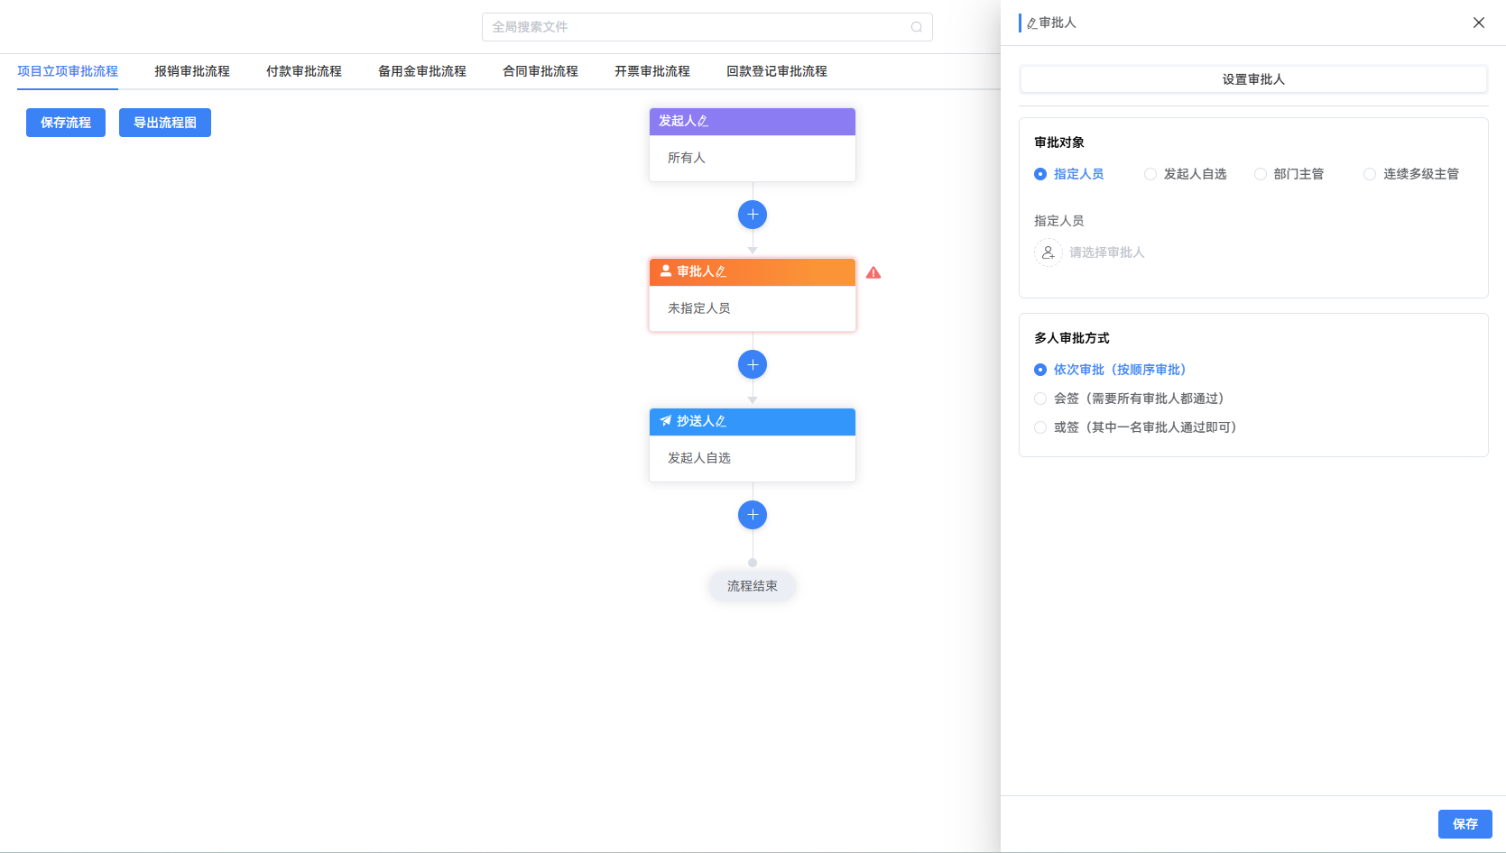
Task: Select the 发起人自选 radio option
Action: [1150, 174]
